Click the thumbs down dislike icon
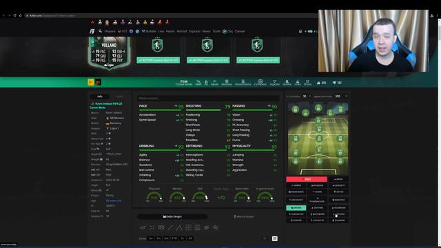 point(334,83)
